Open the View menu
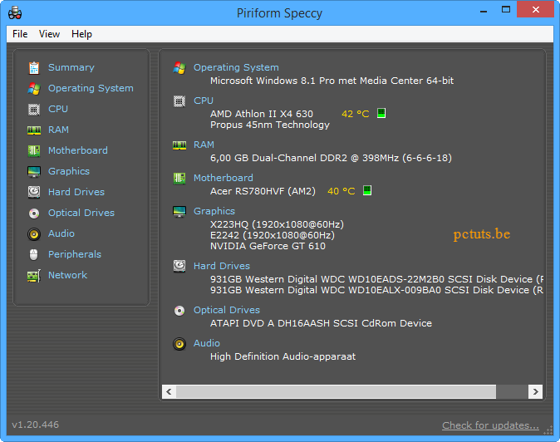 49,34
